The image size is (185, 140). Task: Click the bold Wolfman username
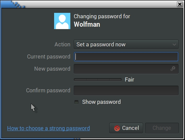coord(87,24)
